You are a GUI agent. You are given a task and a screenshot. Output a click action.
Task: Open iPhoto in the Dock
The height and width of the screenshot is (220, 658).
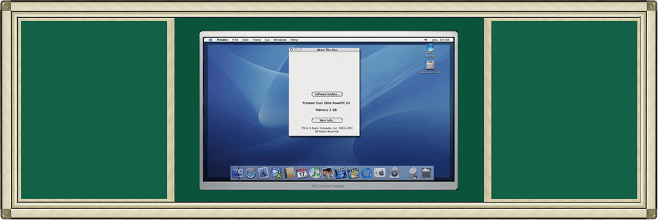click(x=327, y=173)
